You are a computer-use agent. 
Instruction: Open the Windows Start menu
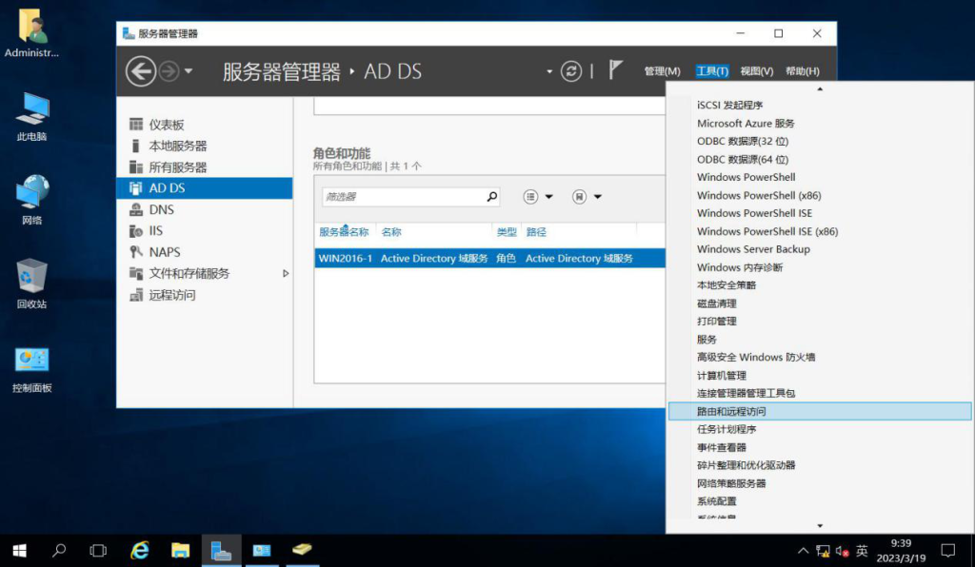pyautogui.click(x=19, y=550)
